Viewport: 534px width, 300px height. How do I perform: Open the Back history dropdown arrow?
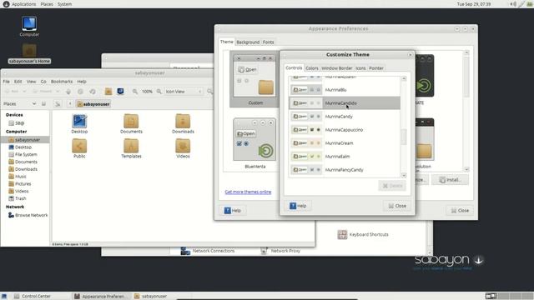(24, 92)
